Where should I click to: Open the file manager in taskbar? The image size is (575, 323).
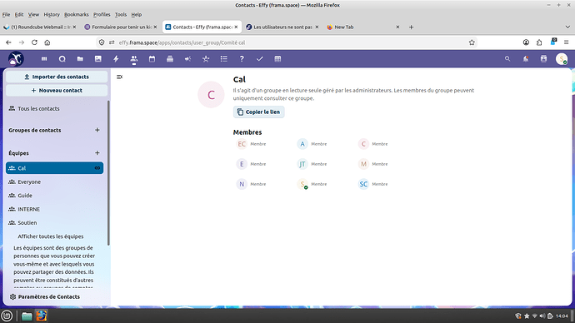tap(27, 316)
